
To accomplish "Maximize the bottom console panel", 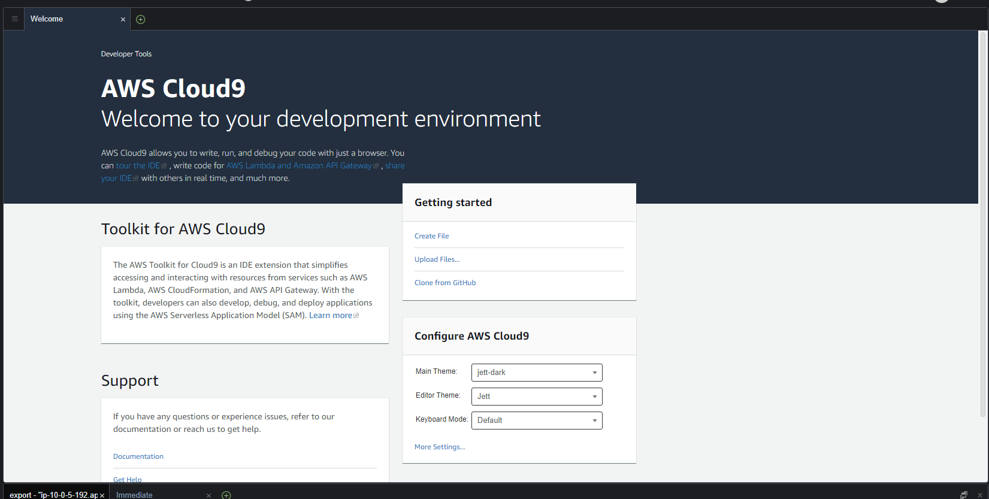I will [x=964, y=495].
